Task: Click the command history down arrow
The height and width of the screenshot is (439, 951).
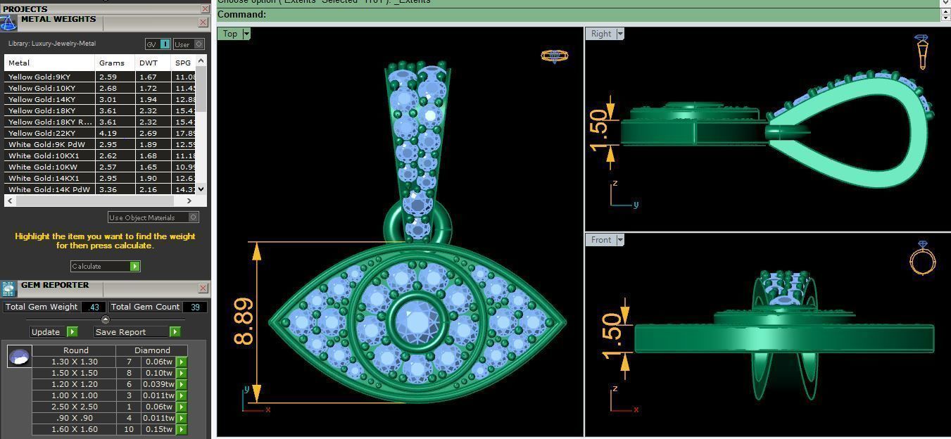Action: click(945, 4)
